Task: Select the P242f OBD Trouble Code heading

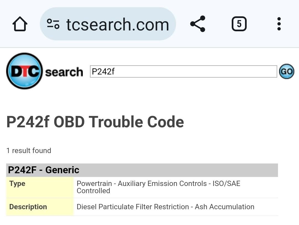Action: pos(95,122)
